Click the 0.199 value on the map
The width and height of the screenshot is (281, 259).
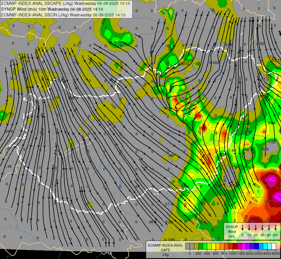click(169, 239)
